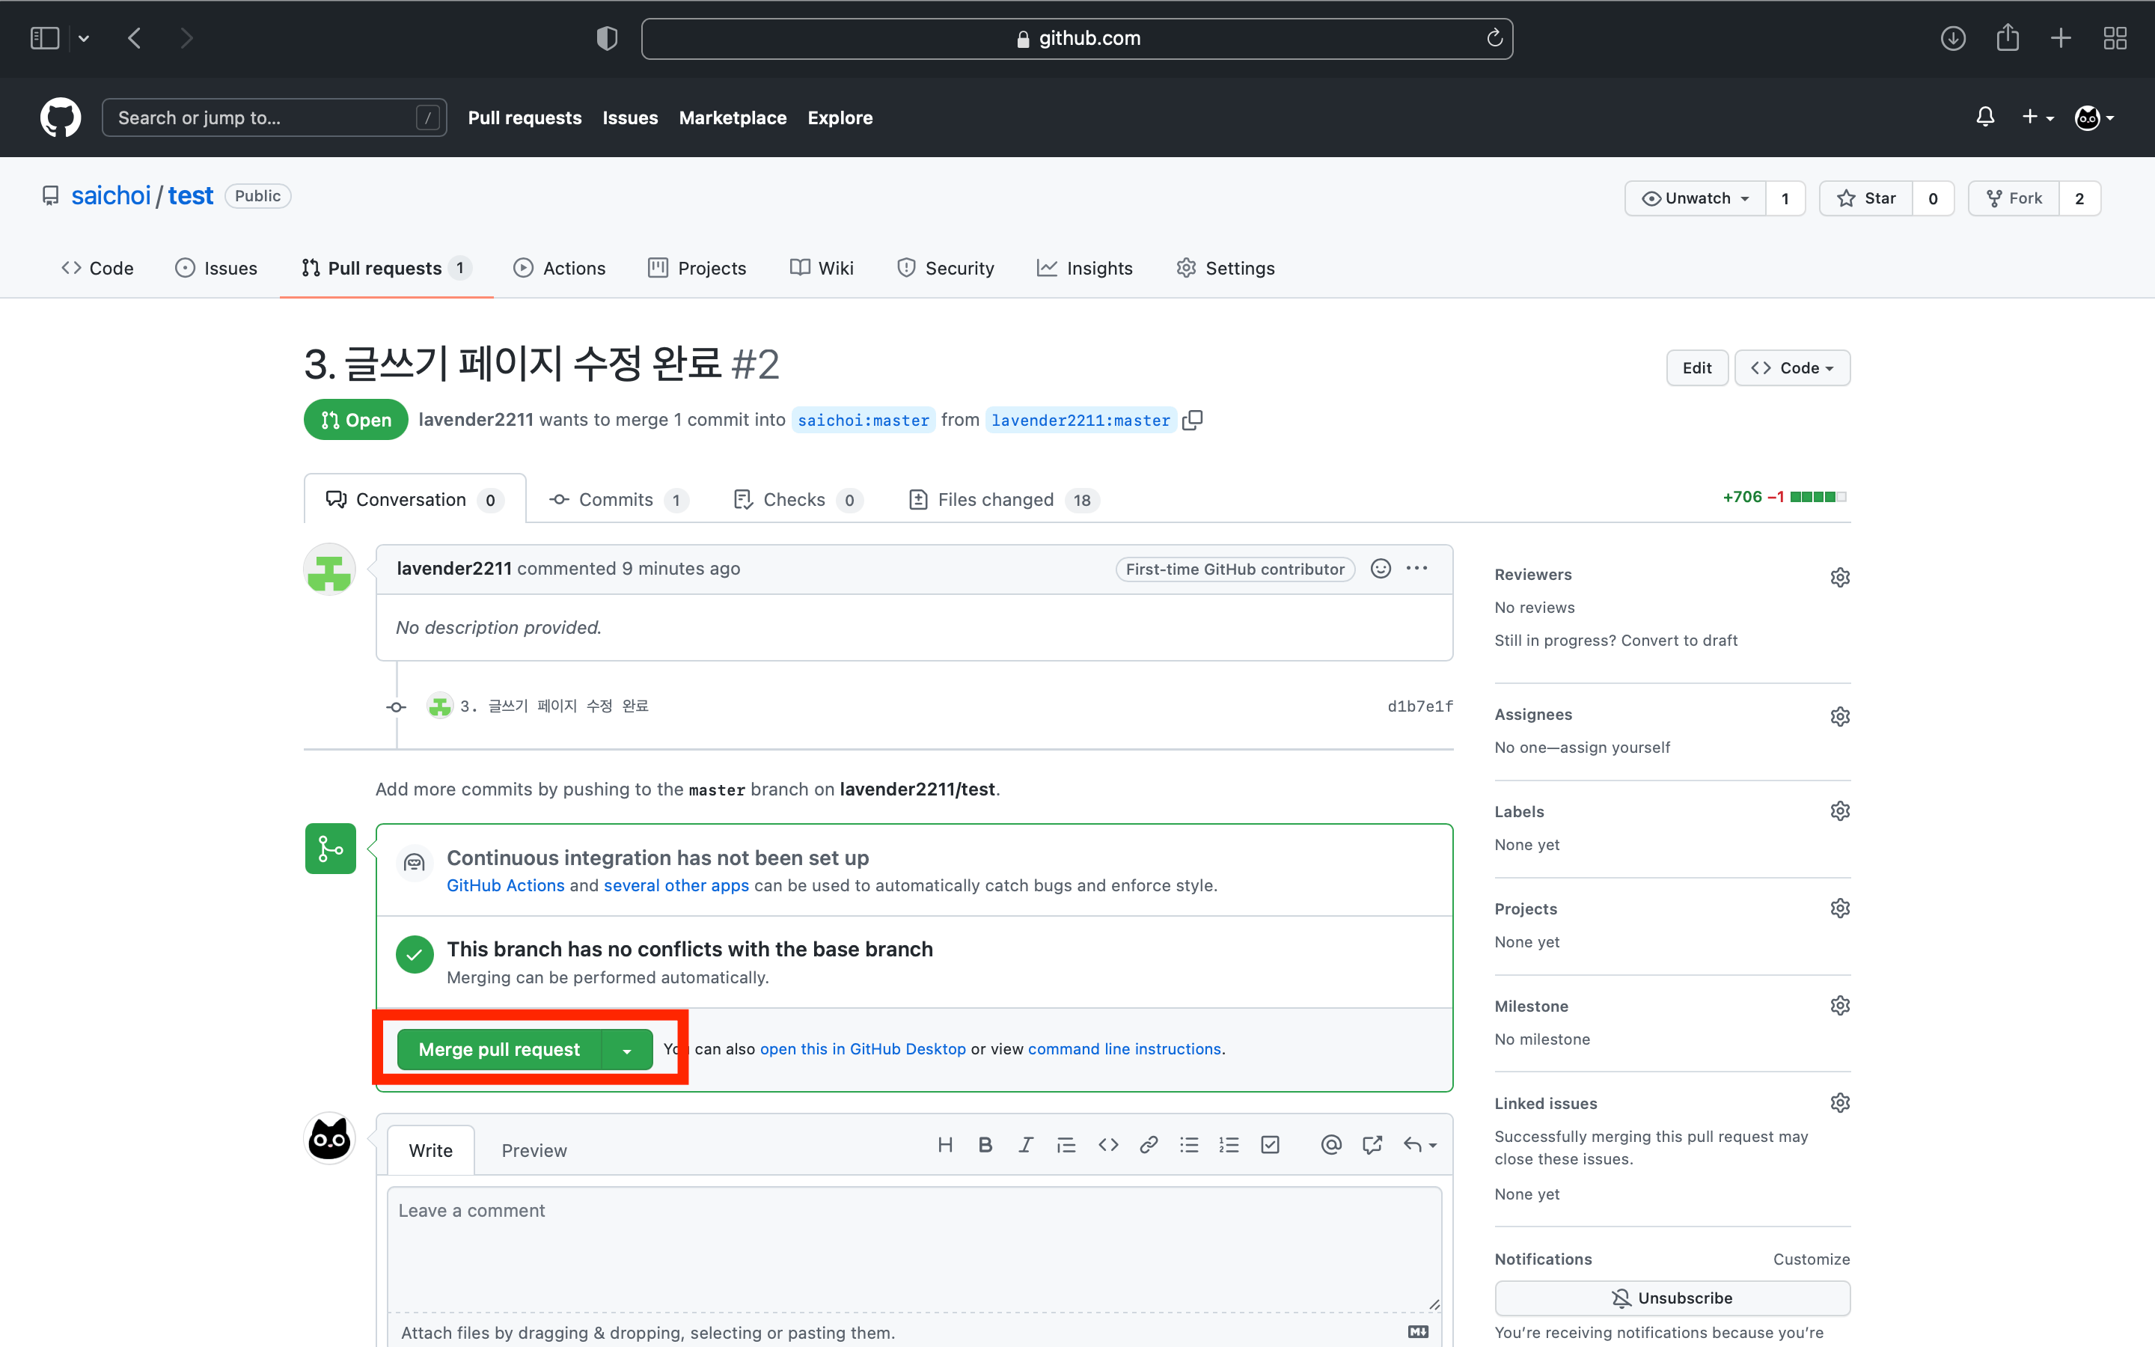Open Safari downloads icon

pos(1953,38)
